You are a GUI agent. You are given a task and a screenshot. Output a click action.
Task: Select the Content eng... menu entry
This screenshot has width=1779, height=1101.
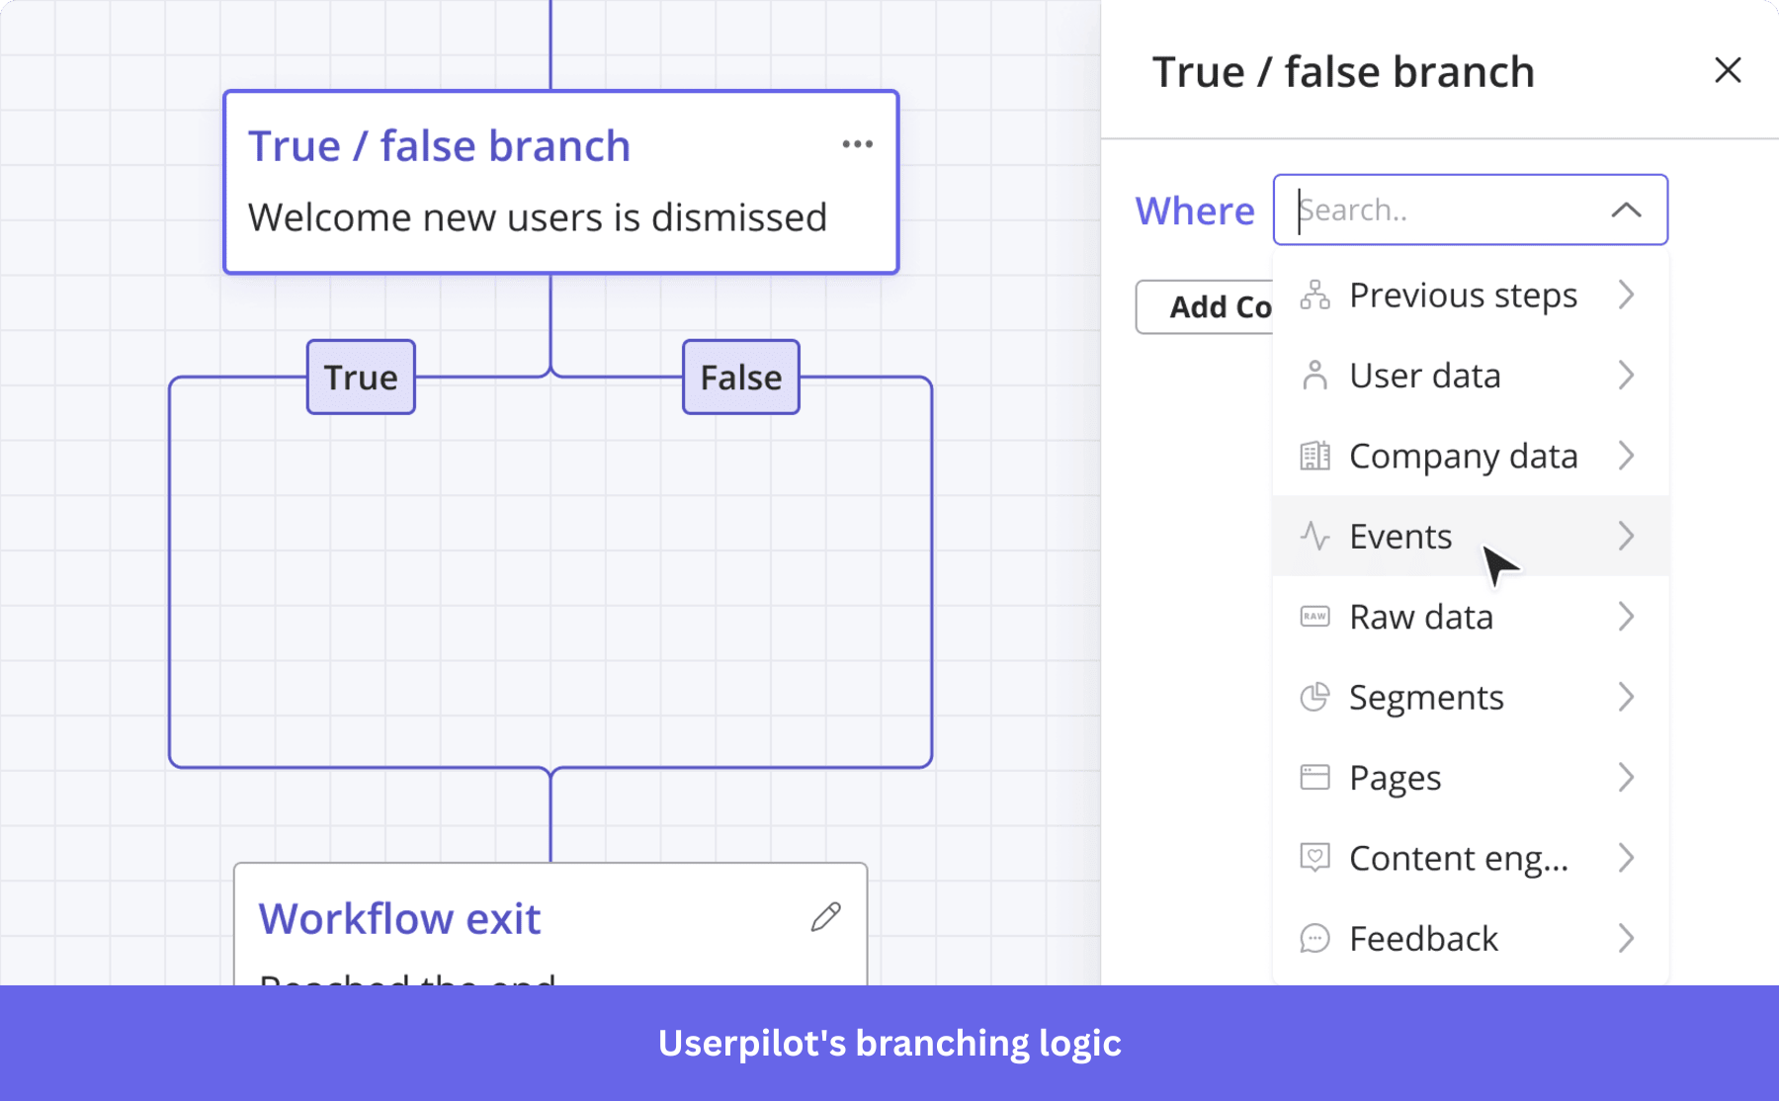click(x=1458, y=858)
